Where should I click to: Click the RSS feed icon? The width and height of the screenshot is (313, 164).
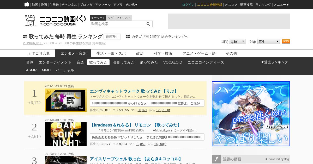coord(286,41)
